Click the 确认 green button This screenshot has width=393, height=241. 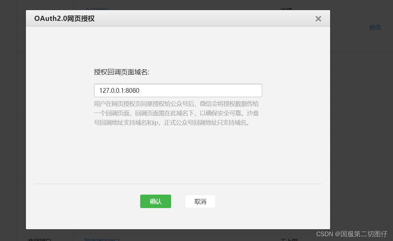156,201
